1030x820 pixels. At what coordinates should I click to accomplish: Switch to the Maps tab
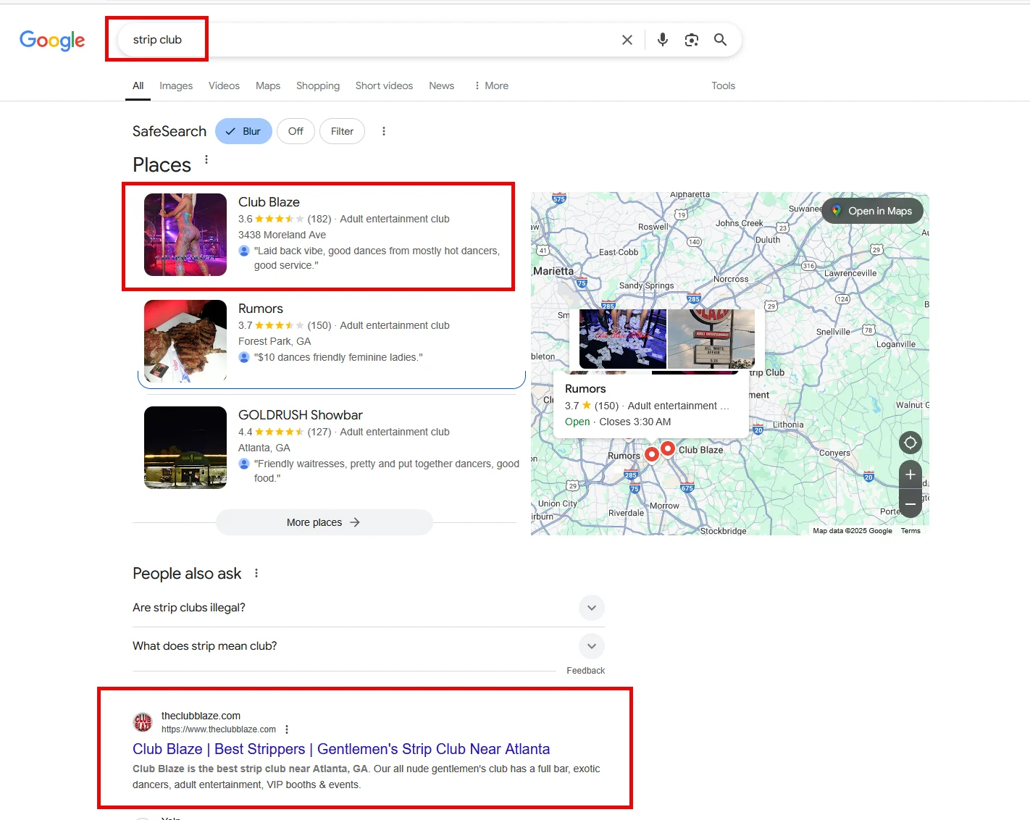click(x=268, y=85)
